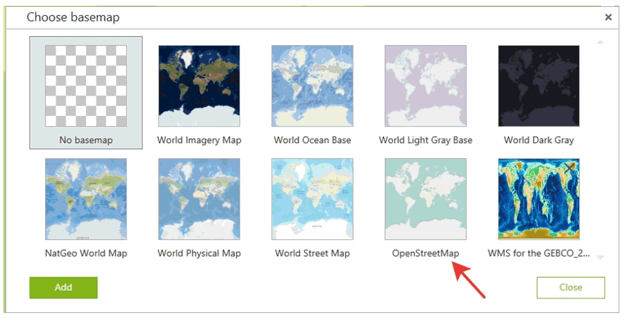This screenshot has height=322, width=627.
Task: Select World Light Gray Base thumbnail
Action: 426,86
